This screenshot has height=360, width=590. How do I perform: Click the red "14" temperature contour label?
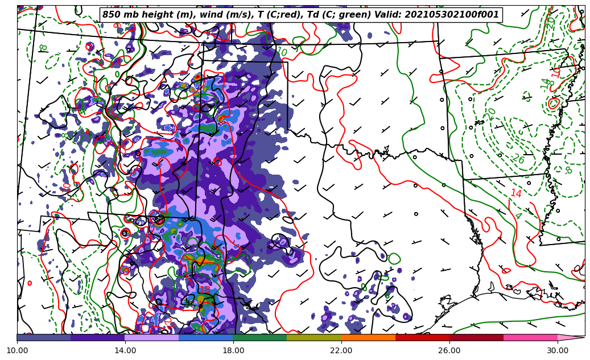515,193
